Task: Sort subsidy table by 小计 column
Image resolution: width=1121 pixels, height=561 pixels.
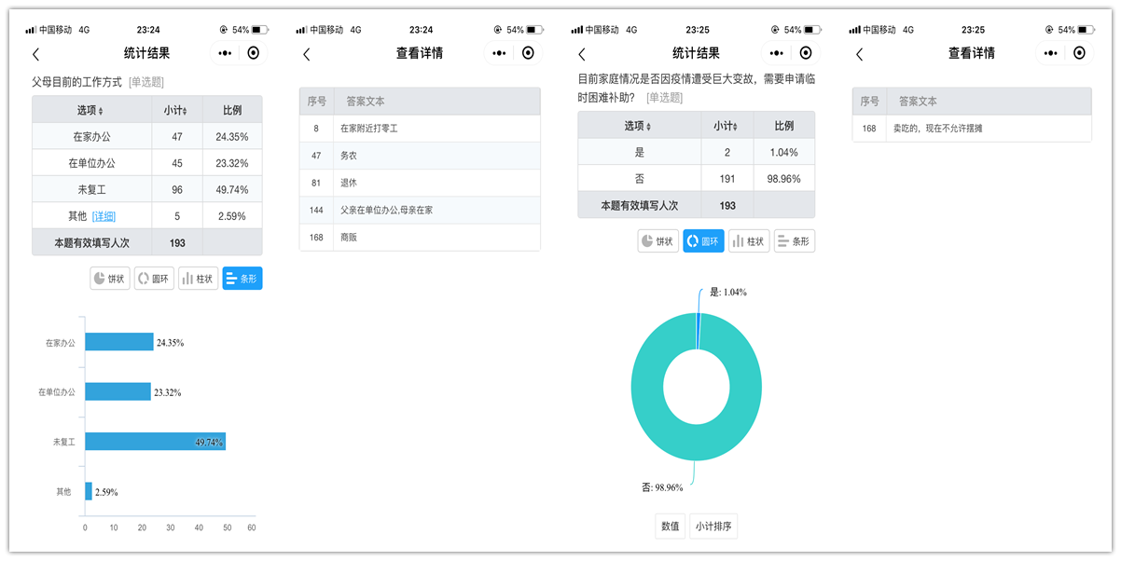Action: pos(727,127)
